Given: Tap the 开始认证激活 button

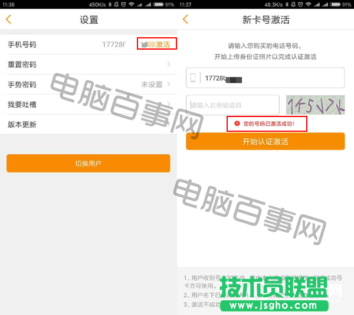Looking at the screenshot, I should coord(265,141).
